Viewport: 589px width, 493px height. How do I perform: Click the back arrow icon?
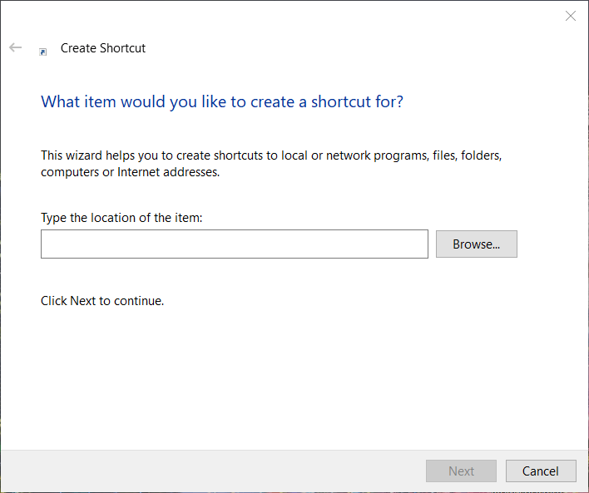pos(15,48)
